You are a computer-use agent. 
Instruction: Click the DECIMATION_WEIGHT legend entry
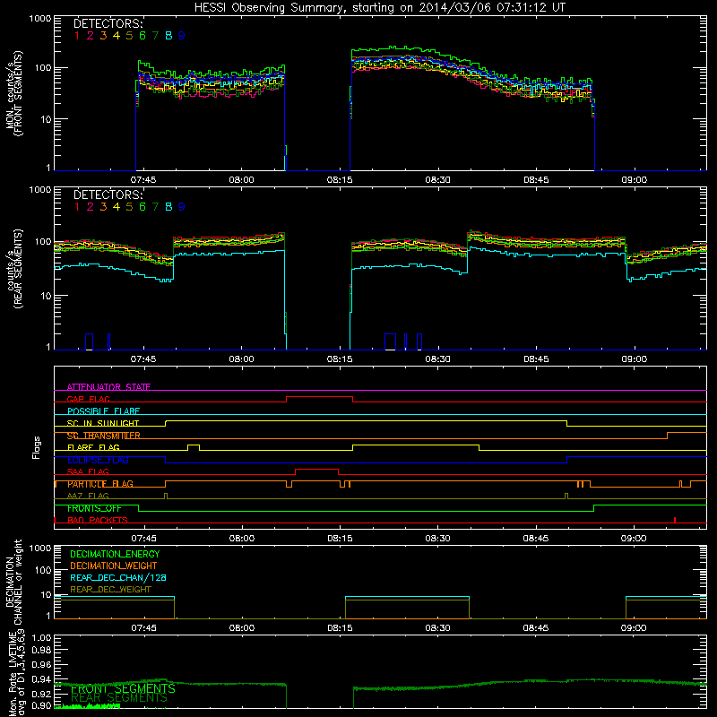114,566
